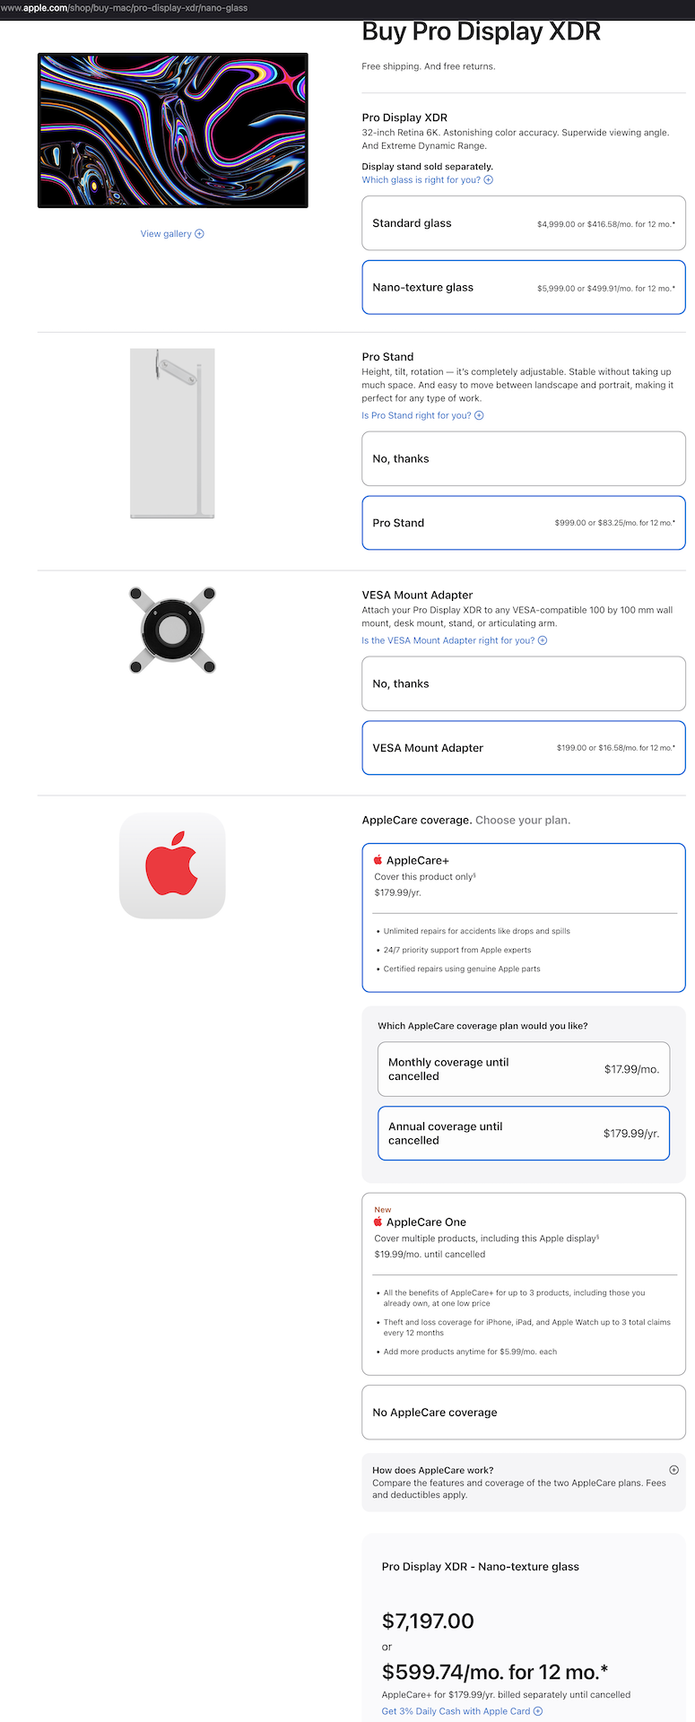Click the VESA mount adapter product image
This screenshot has width=695, height=1722.
point(172,631)
